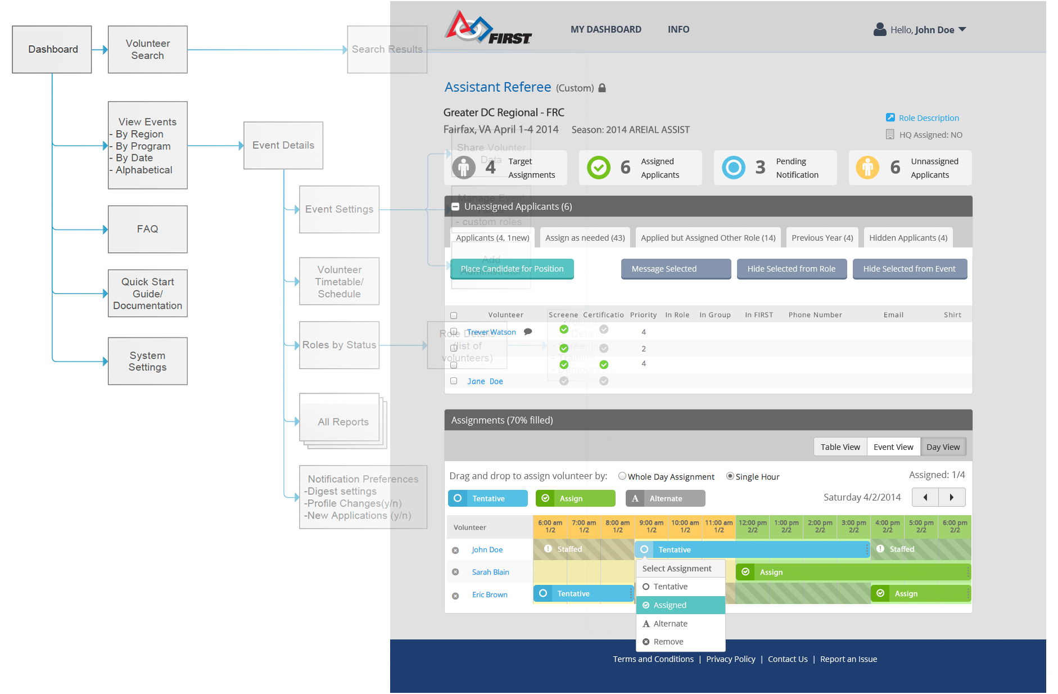Click the message bubble next to Trever Watson
The height and width of the screenshot is (694, 1058).
[528, 332]
